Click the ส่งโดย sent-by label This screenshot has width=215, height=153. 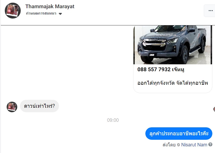pos(169,145)
